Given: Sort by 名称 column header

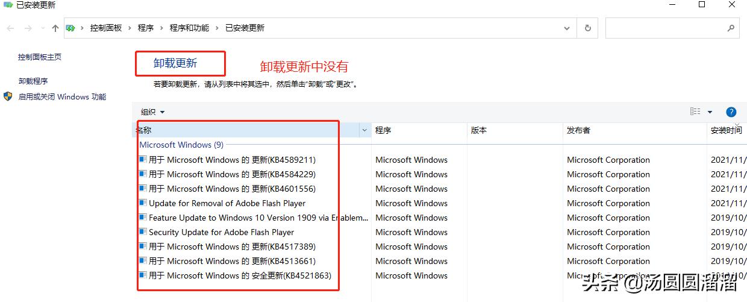Looking at the screenshot, I should [x=246, y=130].
